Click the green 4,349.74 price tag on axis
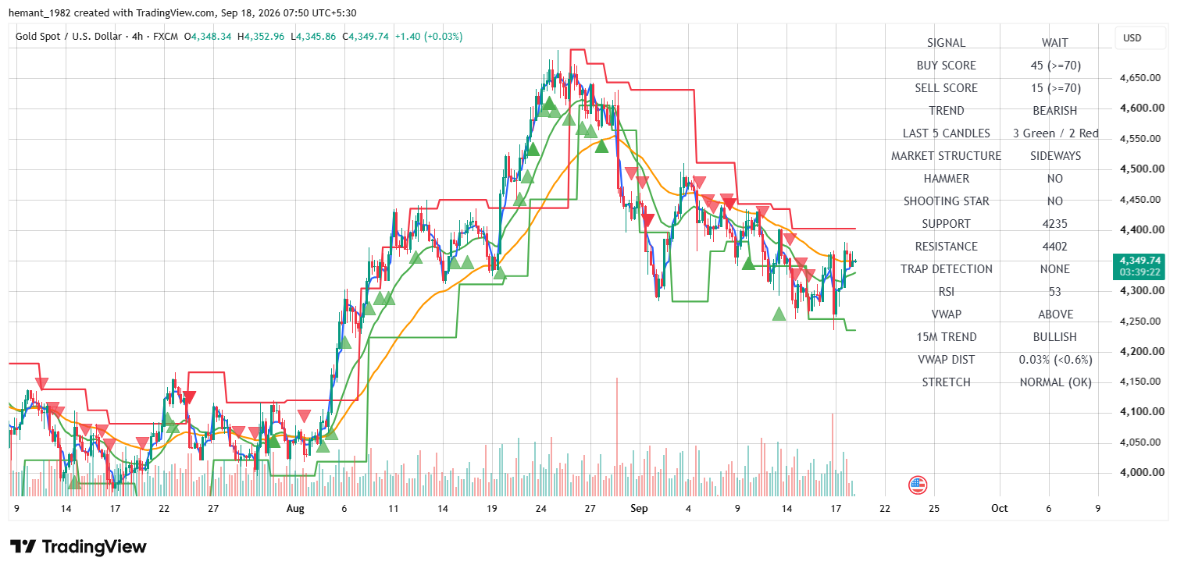Screen dimensions: 1177x572 coord(1140,261)
